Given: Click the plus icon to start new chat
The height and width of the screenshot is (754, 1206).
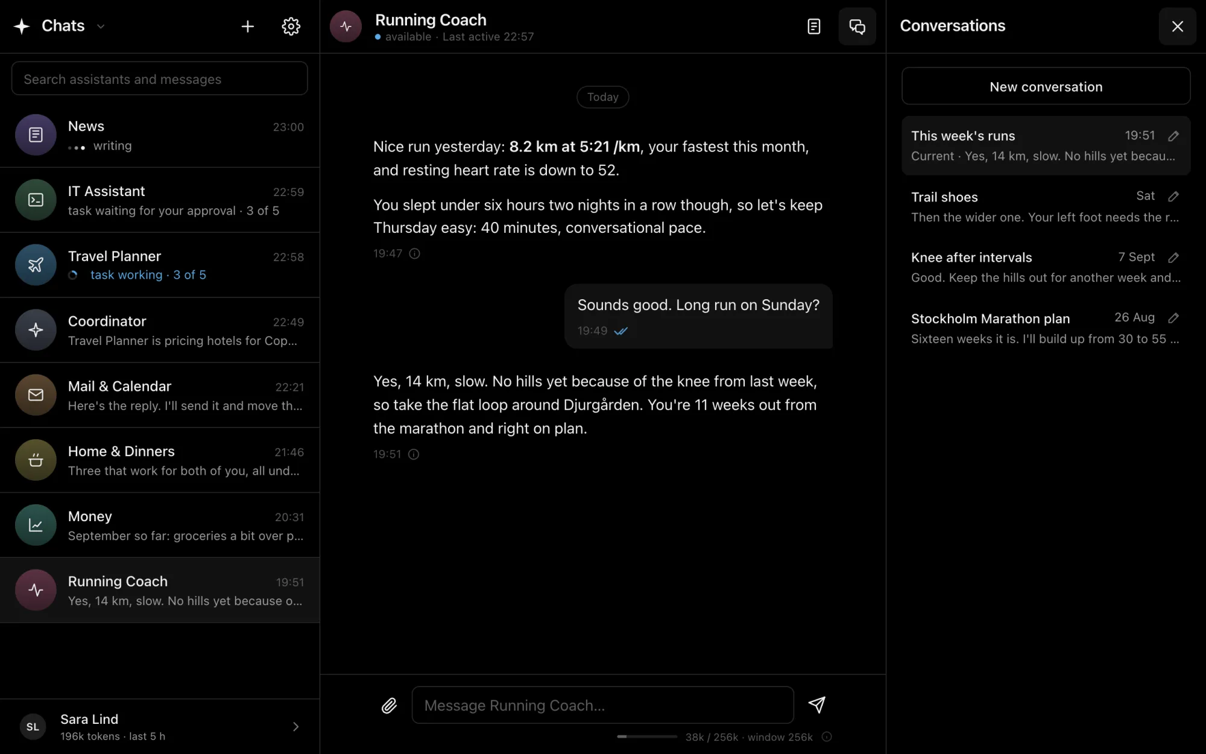Looking at the screenshot, I should point(247,27).
